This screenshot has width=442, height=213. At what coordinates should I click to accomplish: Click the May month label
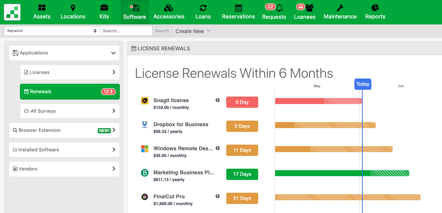pyautogui.click(x=317, y=86)
